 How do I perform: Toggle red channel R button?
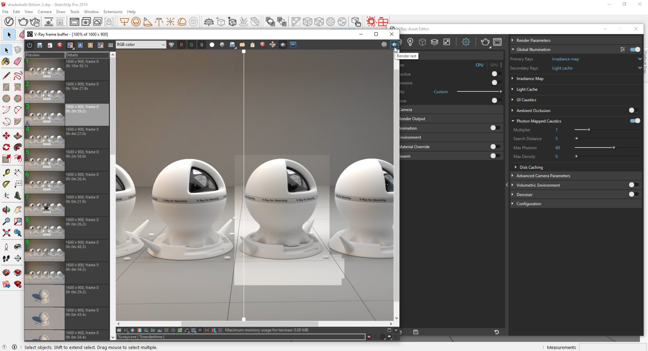pos(181,45)
